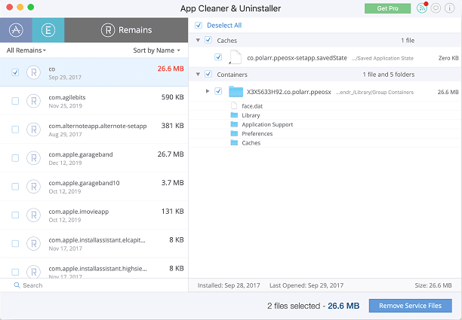The image size is (462, 320).
Task: Open the All Remains filter dropdown
Action: (26, 50)
